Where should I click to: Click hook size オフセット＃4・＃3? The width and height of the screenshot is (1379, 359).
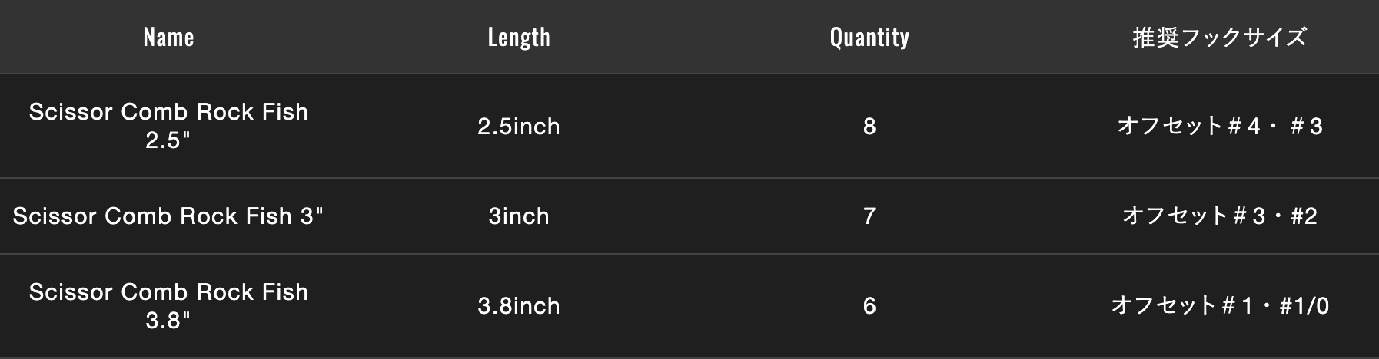pyautogui.click(x=1220, y=126)
